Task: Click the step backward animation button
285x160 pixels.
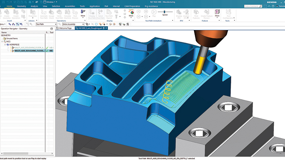Action: pos(138,17)
